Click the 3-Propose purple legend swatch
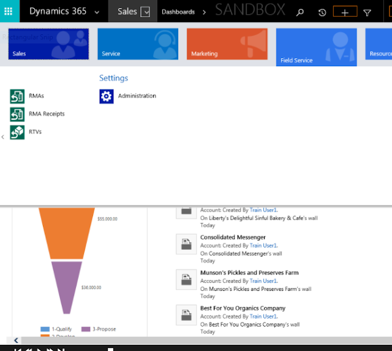 click(x=86, y=329)
